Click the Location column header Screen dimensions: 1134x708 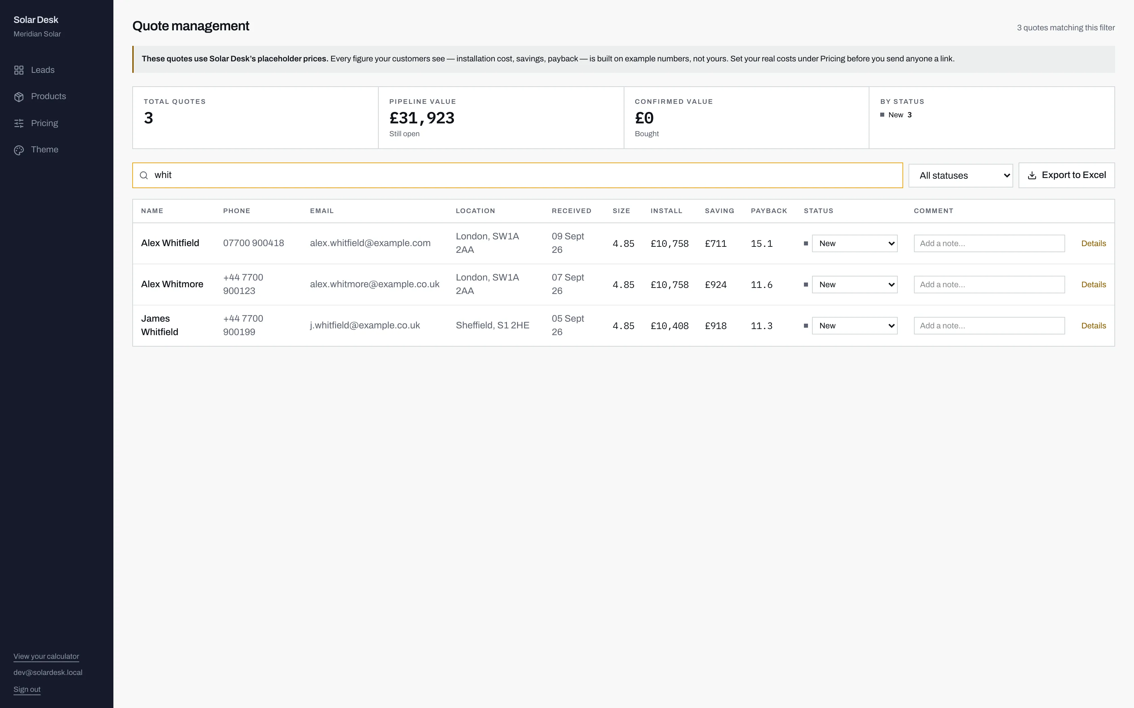[476, 211]
